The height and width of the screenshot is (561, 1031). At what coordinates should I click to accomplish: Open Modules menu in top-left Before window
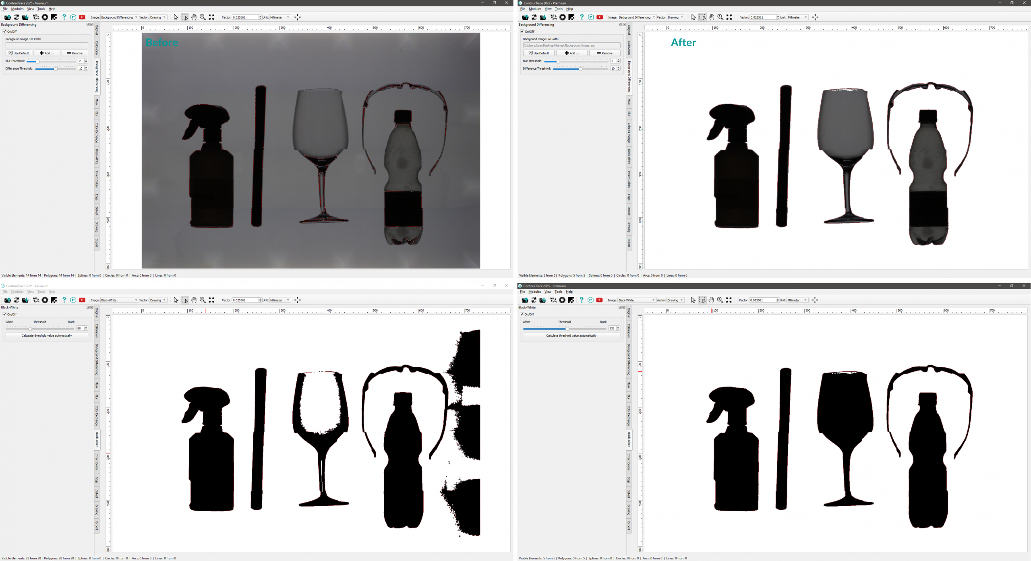click(x=17, y=9)
